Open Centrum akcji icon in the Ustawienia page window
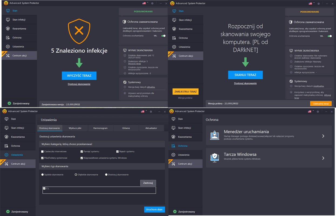 pyautogui.click(x=6, y=164)
